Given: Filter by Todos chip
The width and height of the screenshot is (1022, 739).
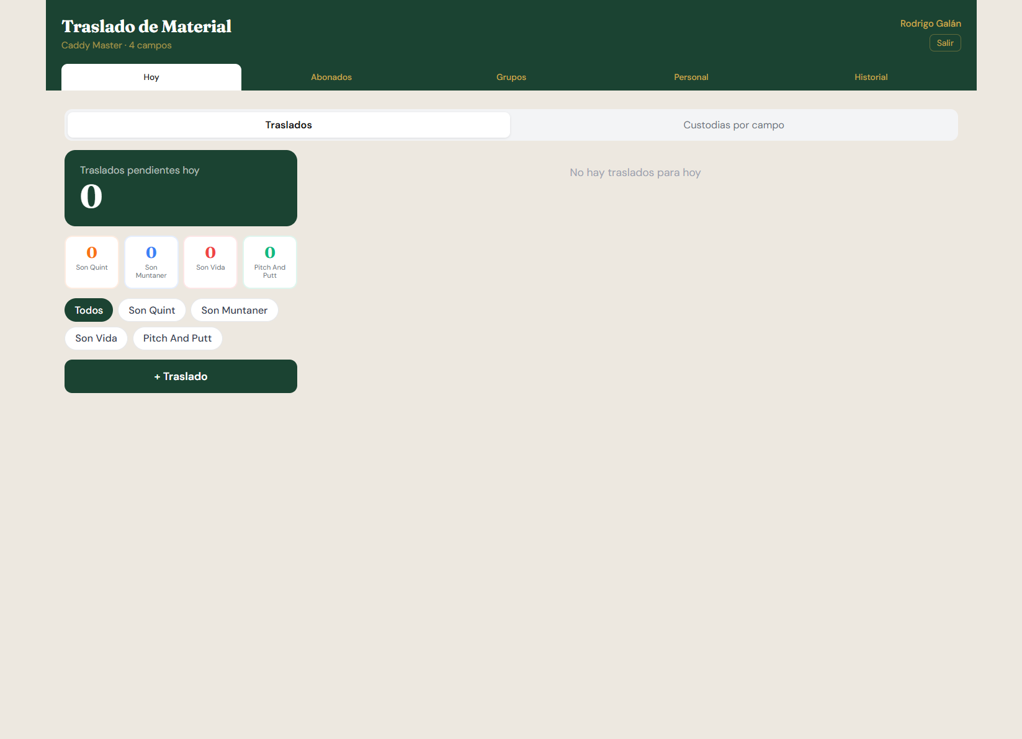Looking at the screenshot, I should click(x=89, y=310).
